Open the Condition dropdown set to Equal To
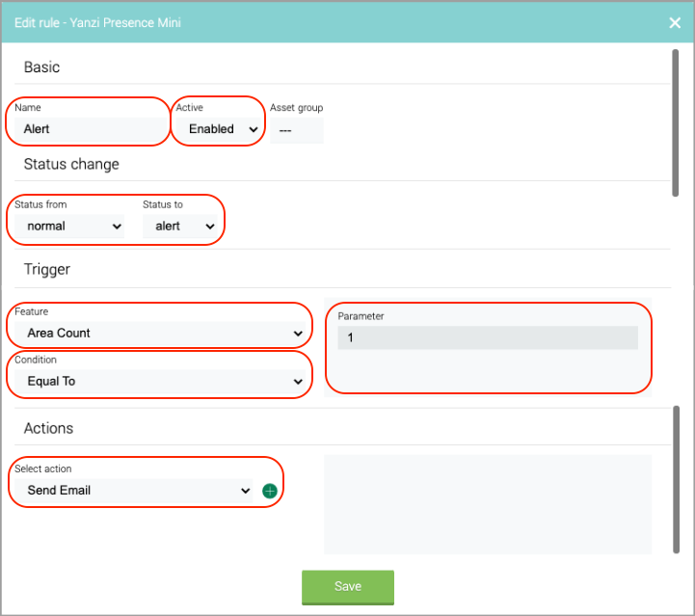Image resolution: width=695 pixels, height=616 pixels. coord(160,381)
